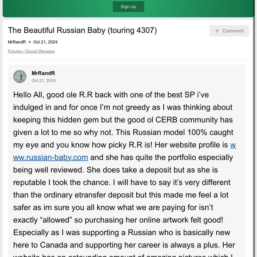Click the Oct 21, 2024 date beside the author name
This screenshot has width=257, height=257.
click(45, 42)
